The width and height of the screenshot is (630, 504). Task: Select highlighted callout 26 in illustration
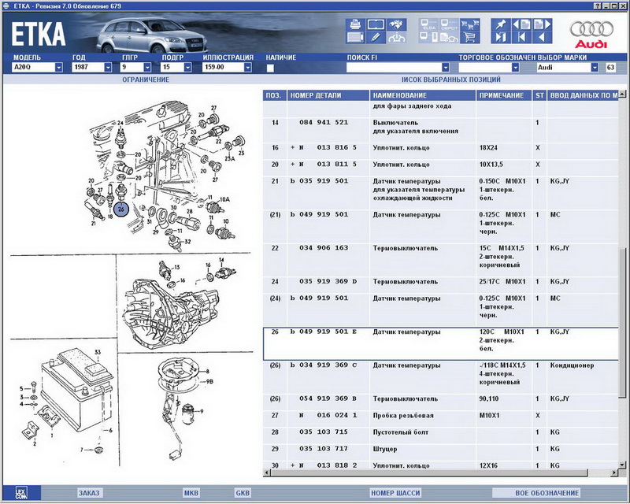click(x=121, y=209)
